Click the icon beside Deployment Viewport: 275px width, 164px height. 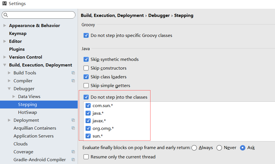(73, 120)
